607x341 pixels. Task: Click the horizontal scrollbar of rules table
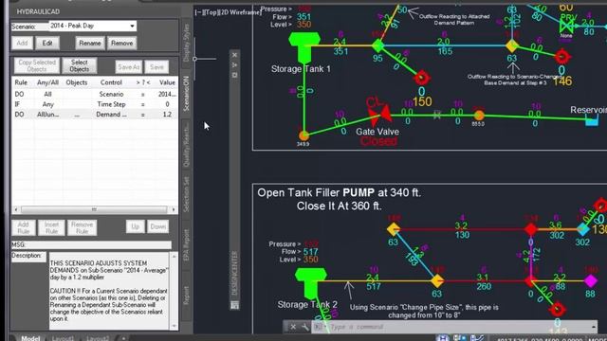pos(95,209)
